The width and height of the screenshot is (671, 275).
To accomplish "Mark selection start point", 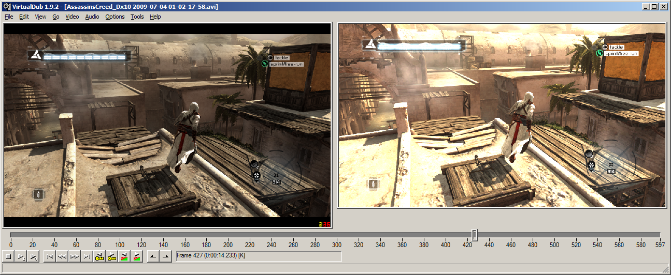I will tap(153, 256).
